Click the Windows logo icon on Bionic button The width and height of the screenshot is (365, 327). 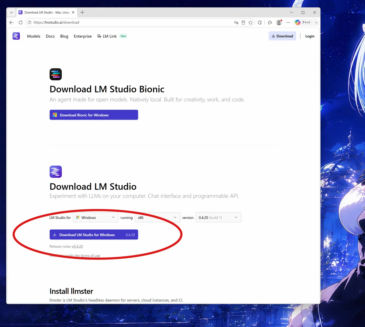pyautogui.click(x=55, y=115)
